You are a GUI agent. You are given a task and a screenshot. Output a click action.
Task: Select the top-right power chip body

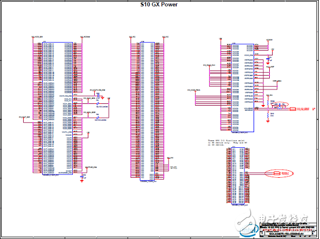243,88
